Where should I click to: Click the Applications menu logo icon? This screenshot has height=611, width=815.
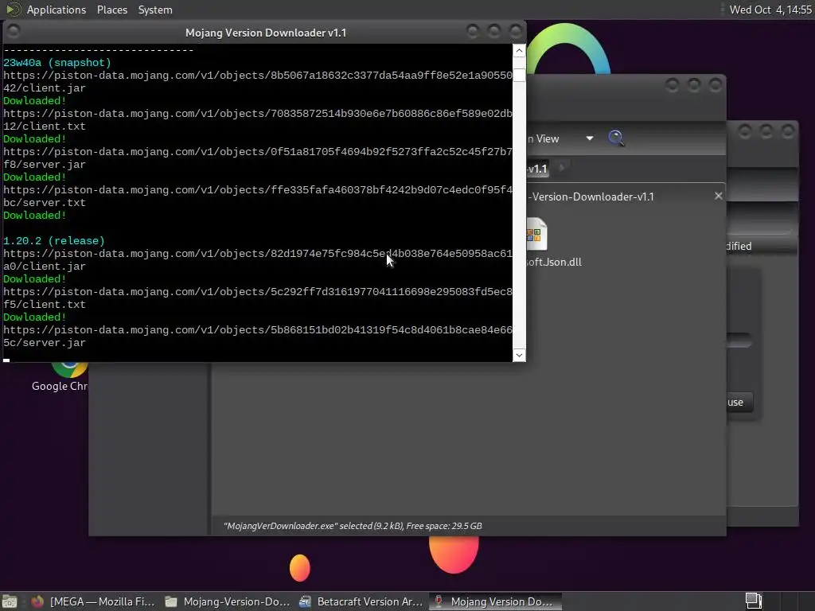13,10
